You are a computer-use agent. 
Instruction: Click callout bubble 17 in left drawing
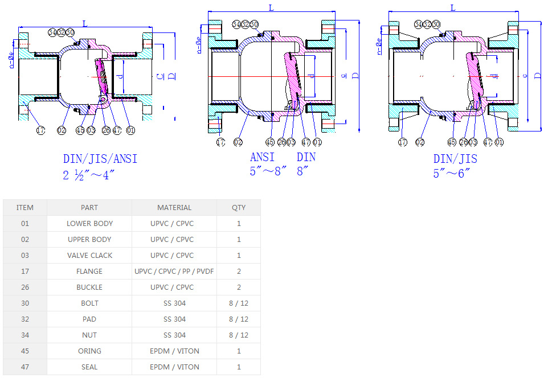point(40,130)
